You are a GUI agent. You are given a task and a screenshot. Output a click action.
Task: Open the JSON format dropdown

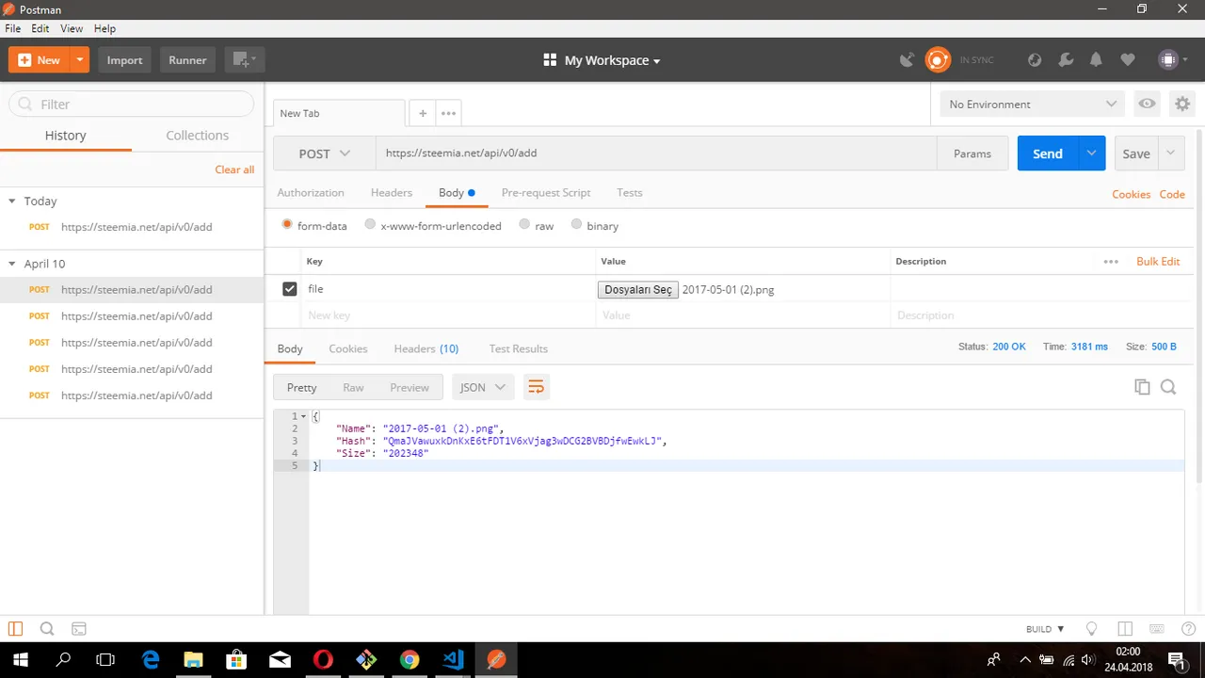click(483, 387)
